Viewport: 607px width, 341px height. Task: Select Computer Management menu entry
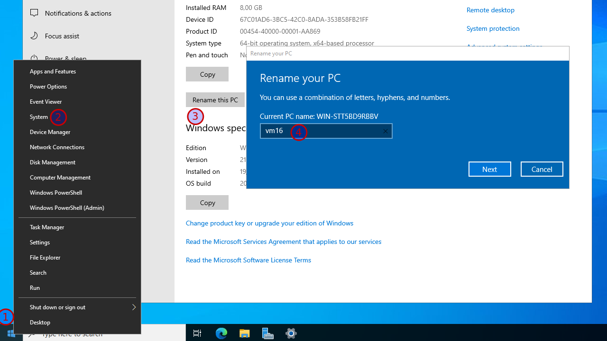click(x=77, y=178)
